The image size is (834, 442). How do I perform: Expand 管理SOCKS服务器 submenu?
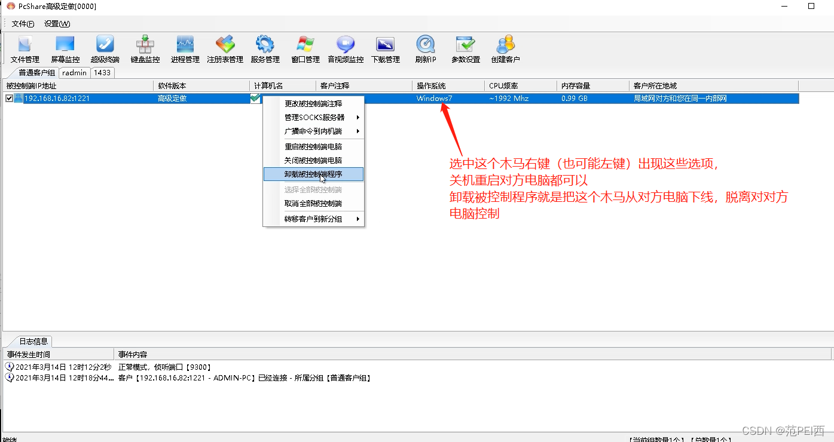tap(314, 117)
